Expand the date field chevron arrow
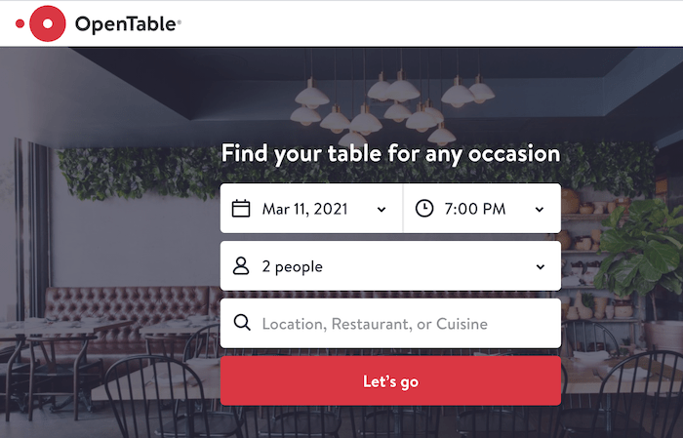The height and width of the screenshot is (438, 683). tap(382, 209)
